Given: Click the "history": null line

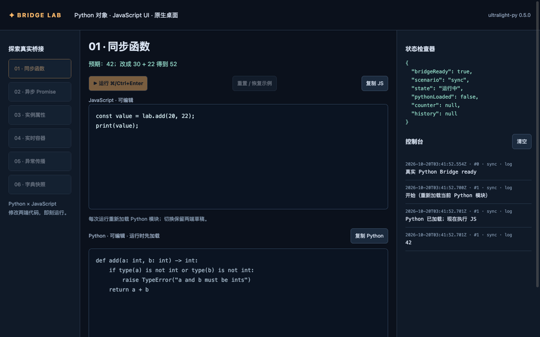Looking at the screenshot, I should coord(434,113).
